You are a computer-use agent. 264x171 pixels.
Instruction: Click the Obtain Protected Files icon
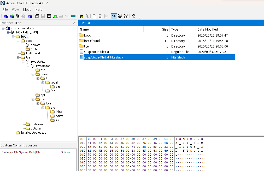pyautogui.click(x=81, y=16)
